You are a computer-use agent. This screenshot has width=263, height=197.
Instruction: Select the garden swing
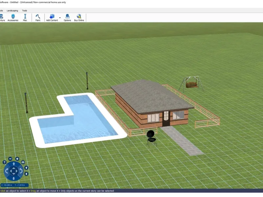[191, 84]
